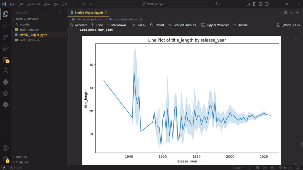Expand the OUTLINE section
Screen dimensions: 303x170
pyautogui.click(x=22, y=157)
